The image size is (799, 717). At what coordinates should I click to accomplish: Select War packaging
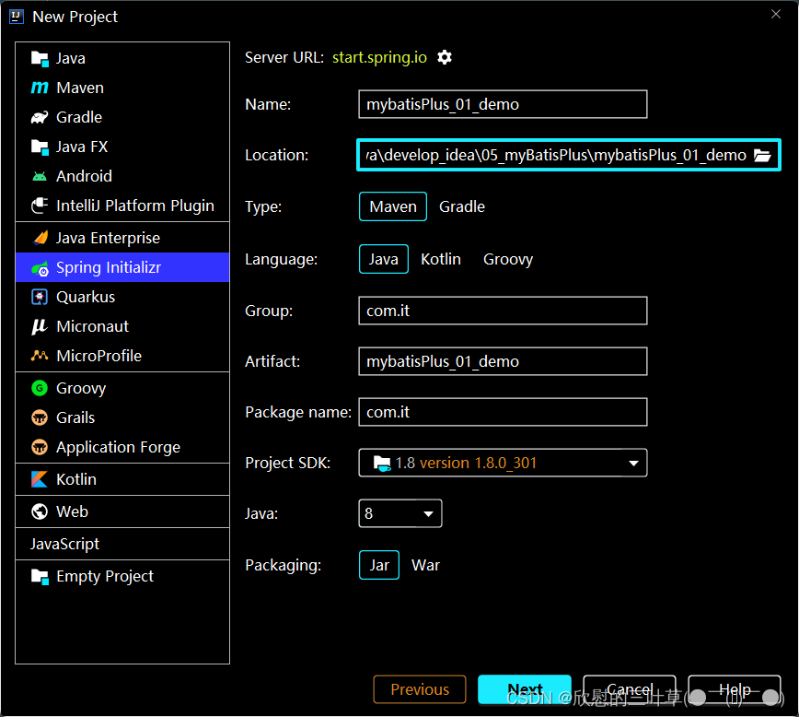tap(425, 566)
